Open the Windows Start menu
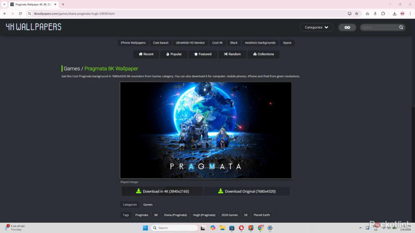The image size is (415, 233). point(145,228)
